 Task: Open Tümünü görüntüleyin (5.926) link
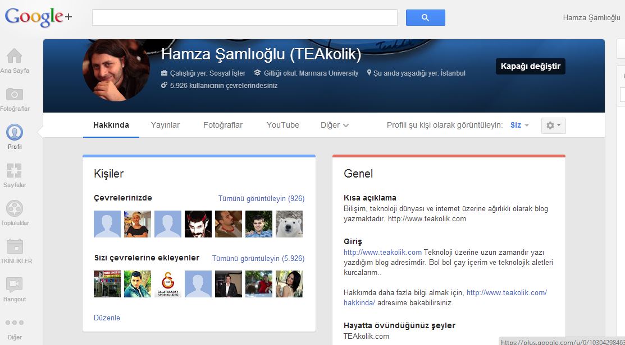coord(258,258)
